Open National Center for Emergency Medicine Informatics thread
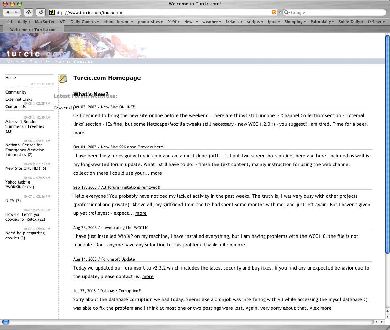The image size is (390, 330). point(25,150)
